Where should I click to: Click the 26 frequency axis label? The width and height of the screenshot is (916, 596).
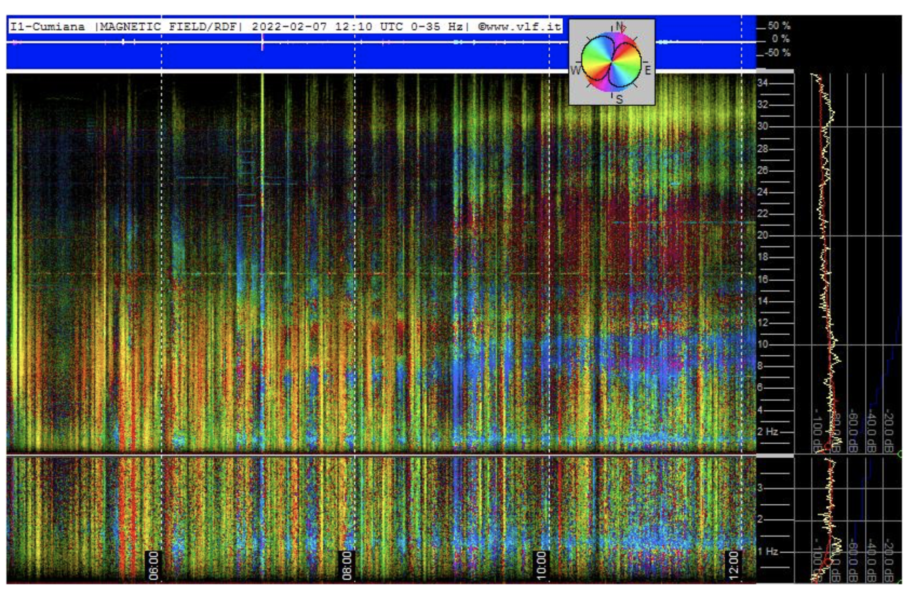coord(763,170)
